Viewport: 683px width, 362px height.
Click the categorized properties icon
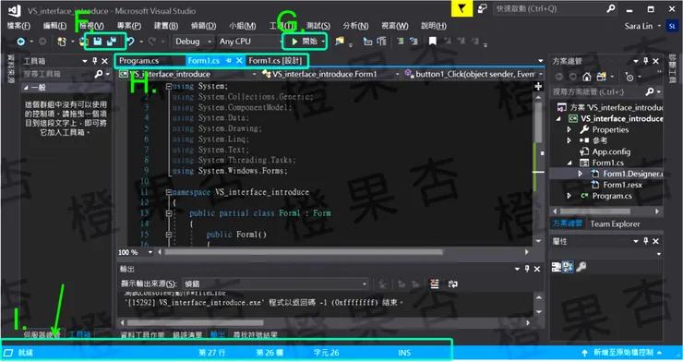tap(557, 267)
